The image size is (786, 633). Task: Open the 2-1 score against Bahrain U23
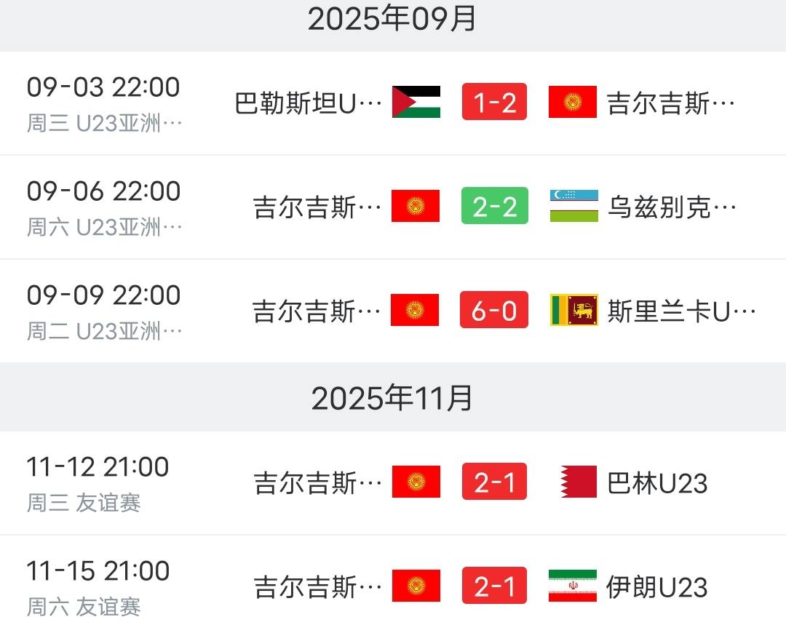tap(494, 482)
